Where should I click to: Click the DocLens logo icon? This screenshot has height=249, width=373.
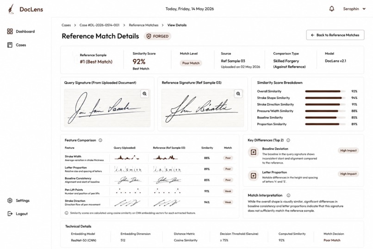coord(11,9)
